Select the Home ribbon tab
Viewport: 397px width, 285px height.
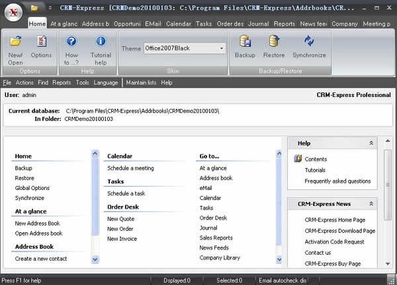(37, 24)
